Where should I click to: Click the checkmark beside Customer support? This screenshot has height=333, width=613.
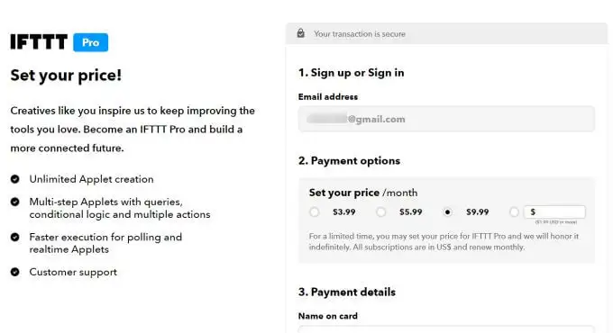click(x=14, y=272)
